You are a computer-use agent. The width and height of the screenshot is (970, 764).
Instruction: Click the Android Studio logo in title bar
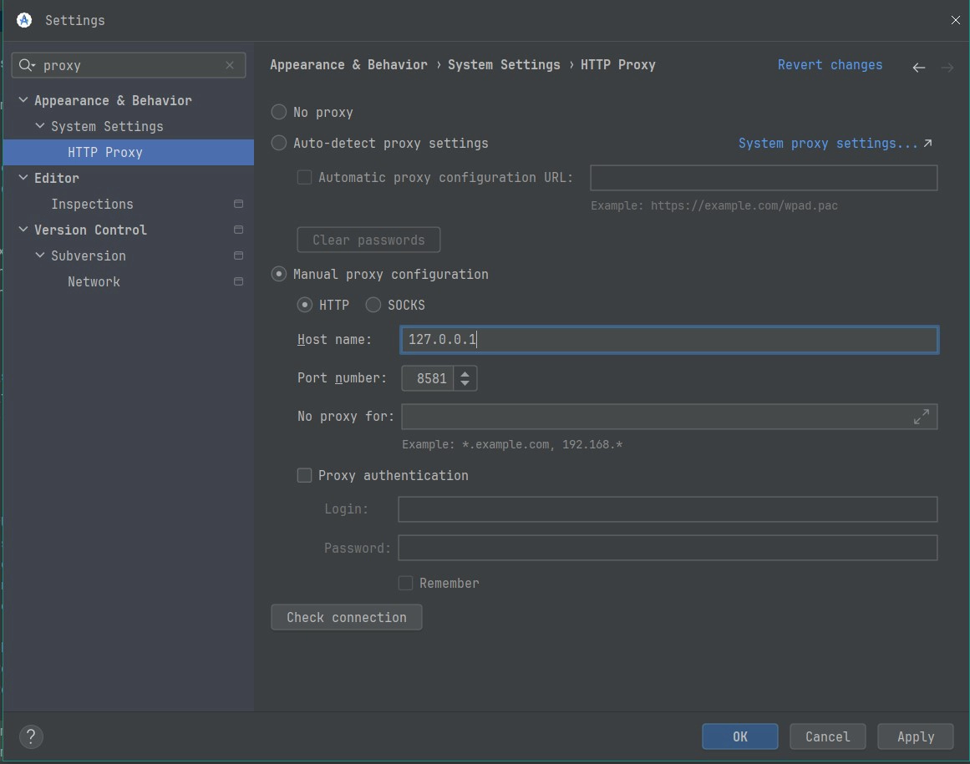[x=24, y=20]
